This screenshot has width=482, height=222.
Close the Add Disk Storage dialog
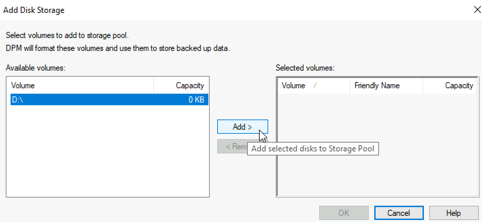pyautogui.click(x=477, y=10)
